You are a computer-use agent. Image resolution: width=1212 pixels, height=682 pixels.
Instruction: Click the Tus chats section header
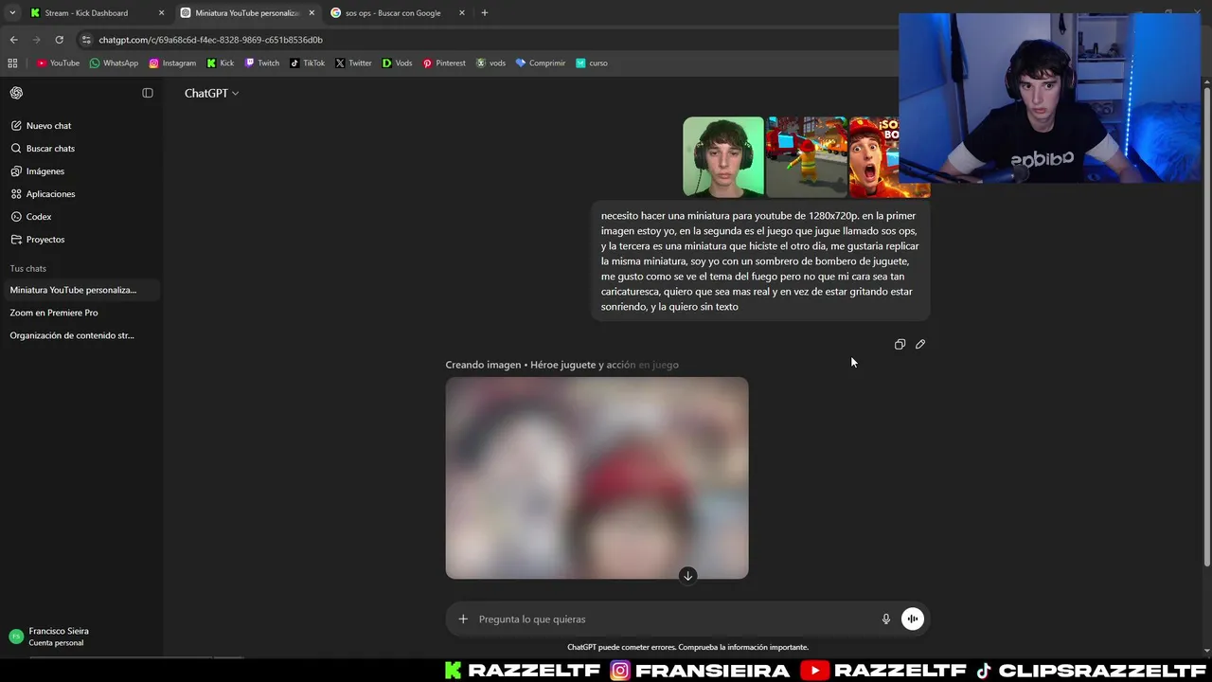pyautogui.click(x=27, y=268)
